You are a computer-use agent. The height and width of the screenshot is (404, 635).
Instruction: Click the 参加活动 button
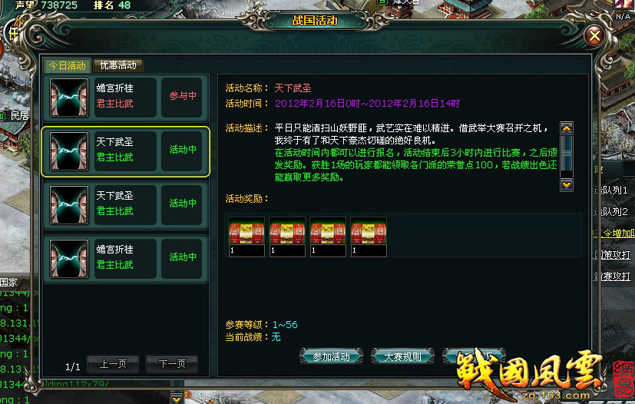pyautogui.click(x=331, y=356)
